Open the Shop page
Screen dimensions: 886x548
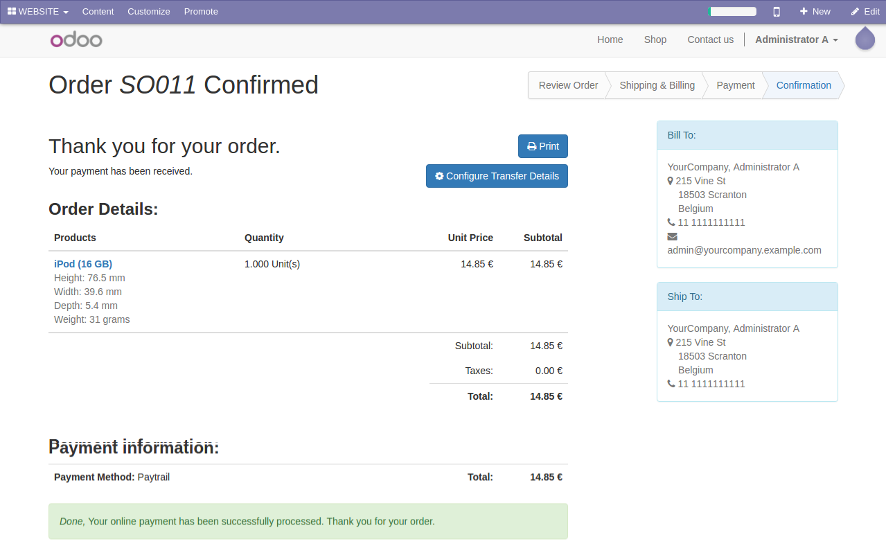[655, 39]
